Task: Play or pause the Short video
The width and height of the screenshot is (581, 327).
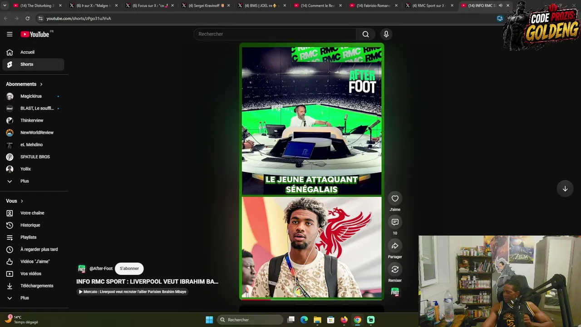Action: click(x=312, y=172)
